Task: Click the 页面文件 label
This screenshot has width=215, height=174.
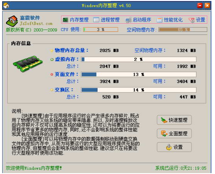Action: point(66,74)
